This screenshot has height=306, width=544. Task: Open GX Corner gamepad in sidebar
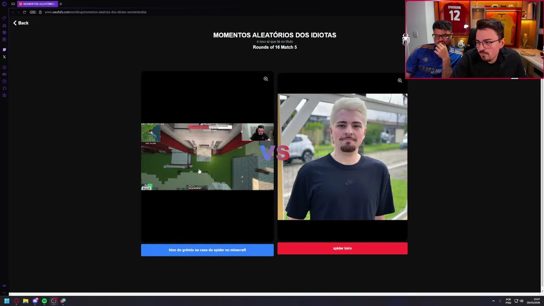click(x=4, y=74)
